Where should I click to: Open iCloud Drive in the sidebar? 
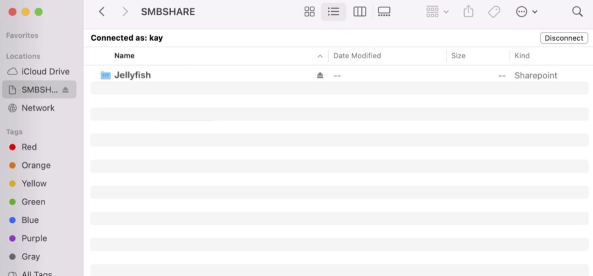click(x=45, y=72)
